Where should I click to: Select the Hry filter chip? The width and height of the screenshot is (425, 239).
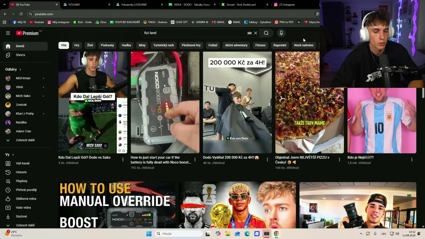coord(77,45)
